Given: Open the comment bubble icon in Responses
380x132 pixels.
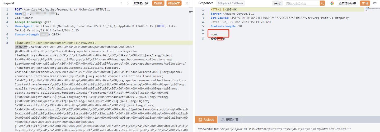Looking at the screenshot, I should click(375, 3).
